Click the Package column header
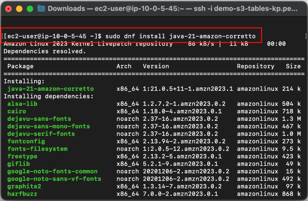The height and width of the screenshot is (201, 308). [x=20, y=66]
